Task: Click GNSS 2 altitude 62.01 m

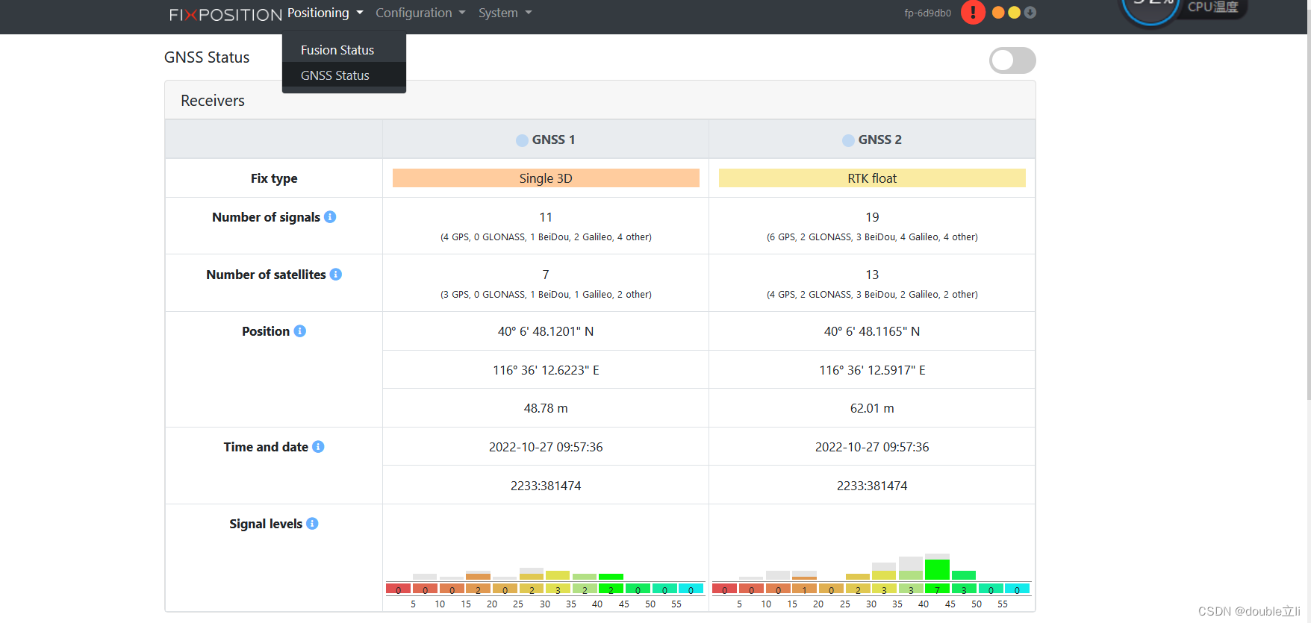Action: click(x=872, y=408)
